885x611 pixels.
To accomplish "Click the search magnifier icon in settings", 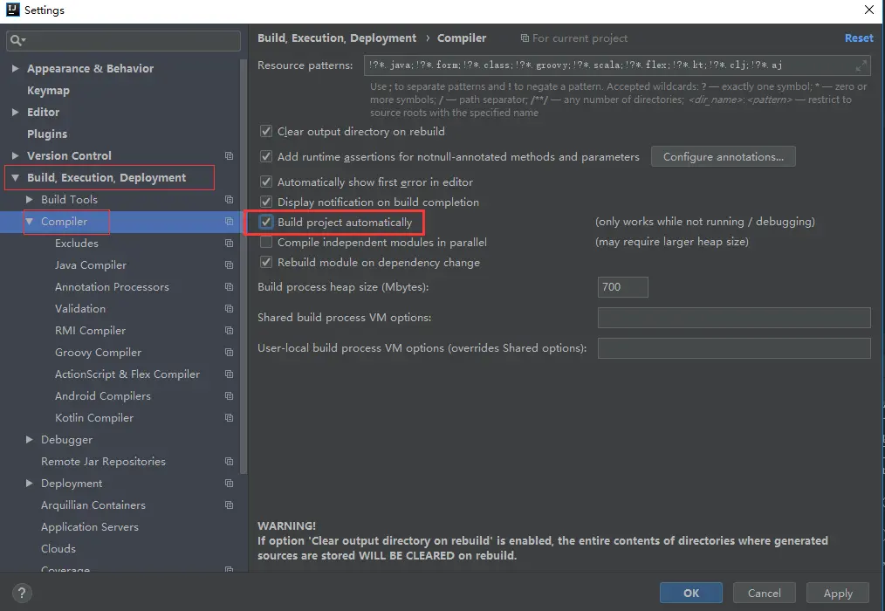I will (x=15, y=40).
